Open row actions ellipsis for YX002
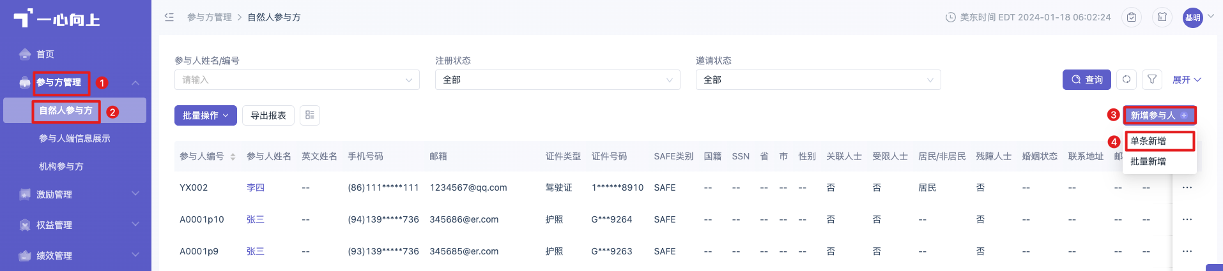The height and width of the screenshot is (271, 1223). tap(1187, 187)
